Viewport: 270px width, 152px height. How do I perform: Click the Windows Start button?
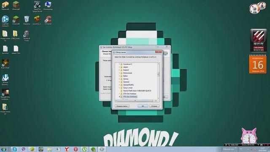[x=4, y=149]
